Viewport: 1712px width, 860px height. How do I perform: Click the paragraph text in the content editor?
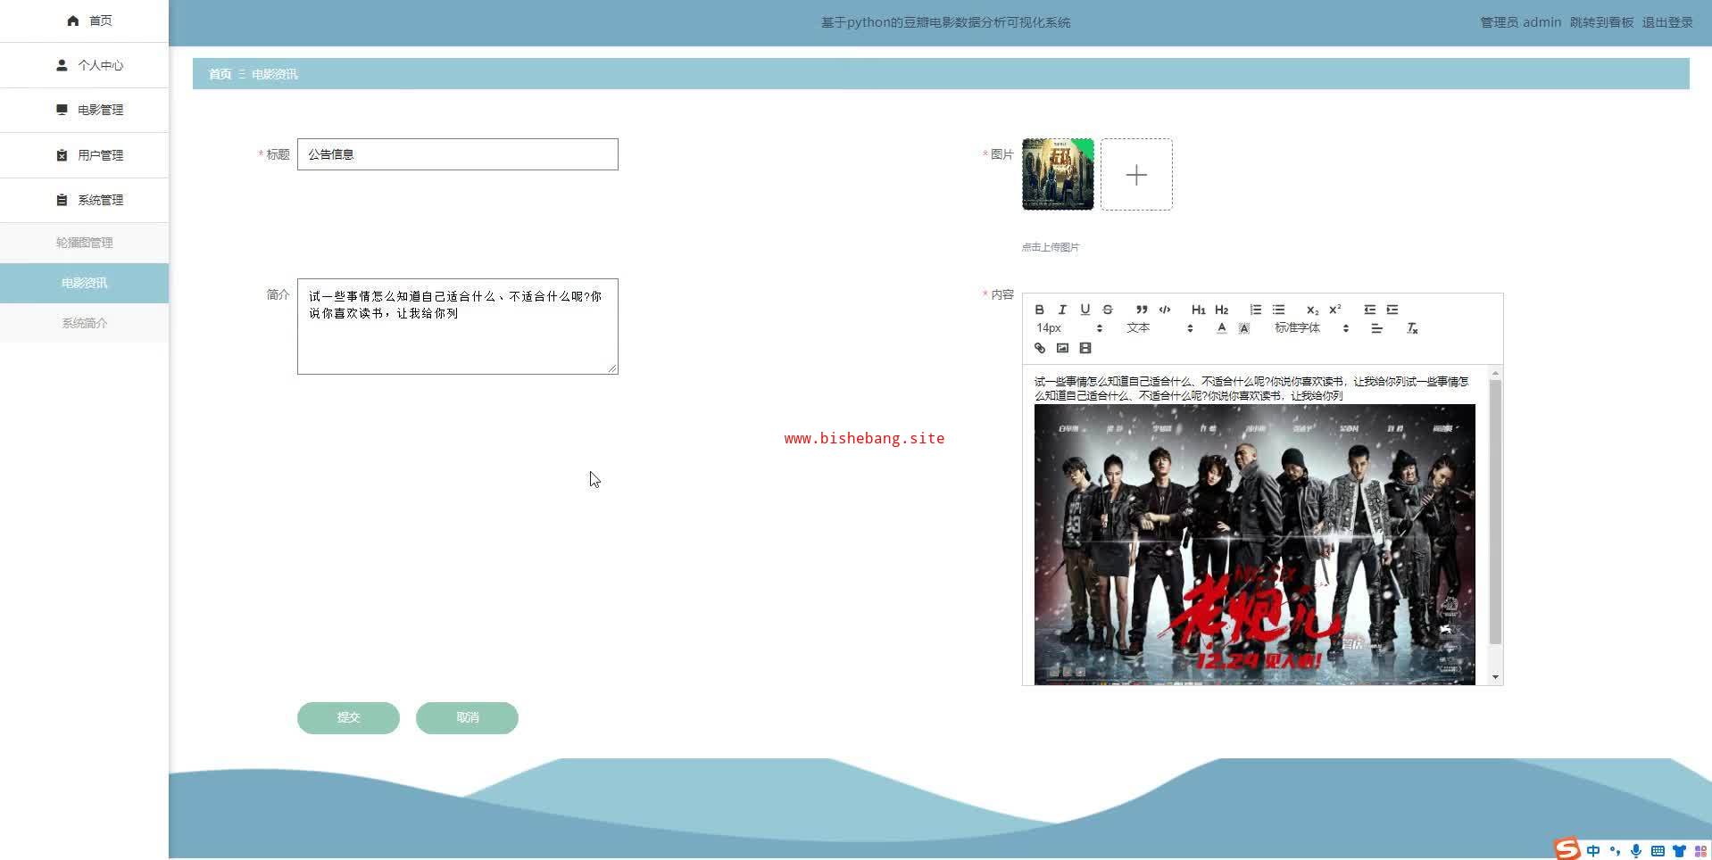[x=1251, y=388]
